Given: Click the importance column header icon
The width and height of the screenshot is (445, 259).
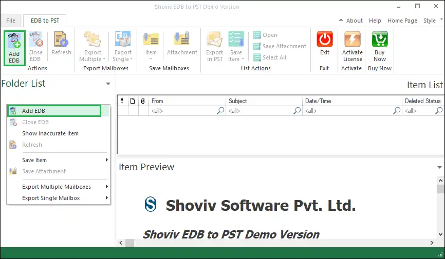Looking at the screenshot, I should (x=122, y=101).
